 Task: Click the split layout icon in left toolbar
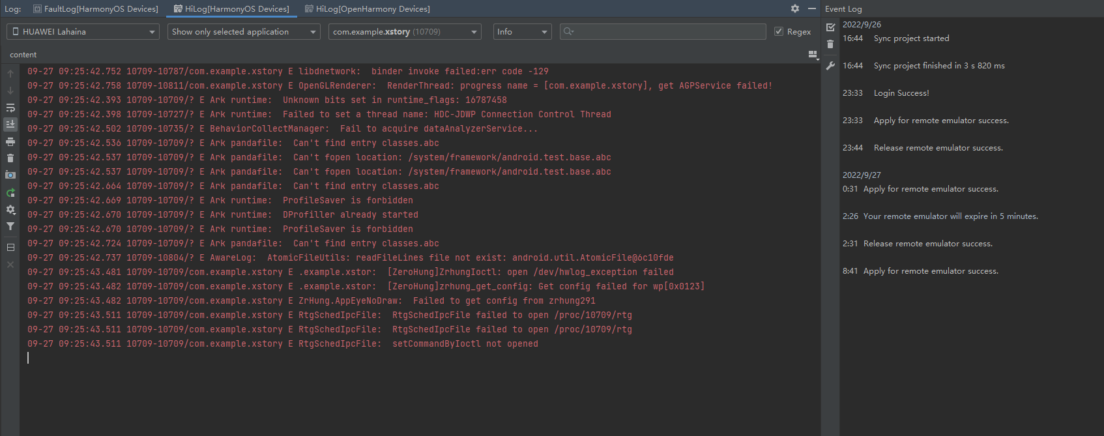click(x=10, y=248)
